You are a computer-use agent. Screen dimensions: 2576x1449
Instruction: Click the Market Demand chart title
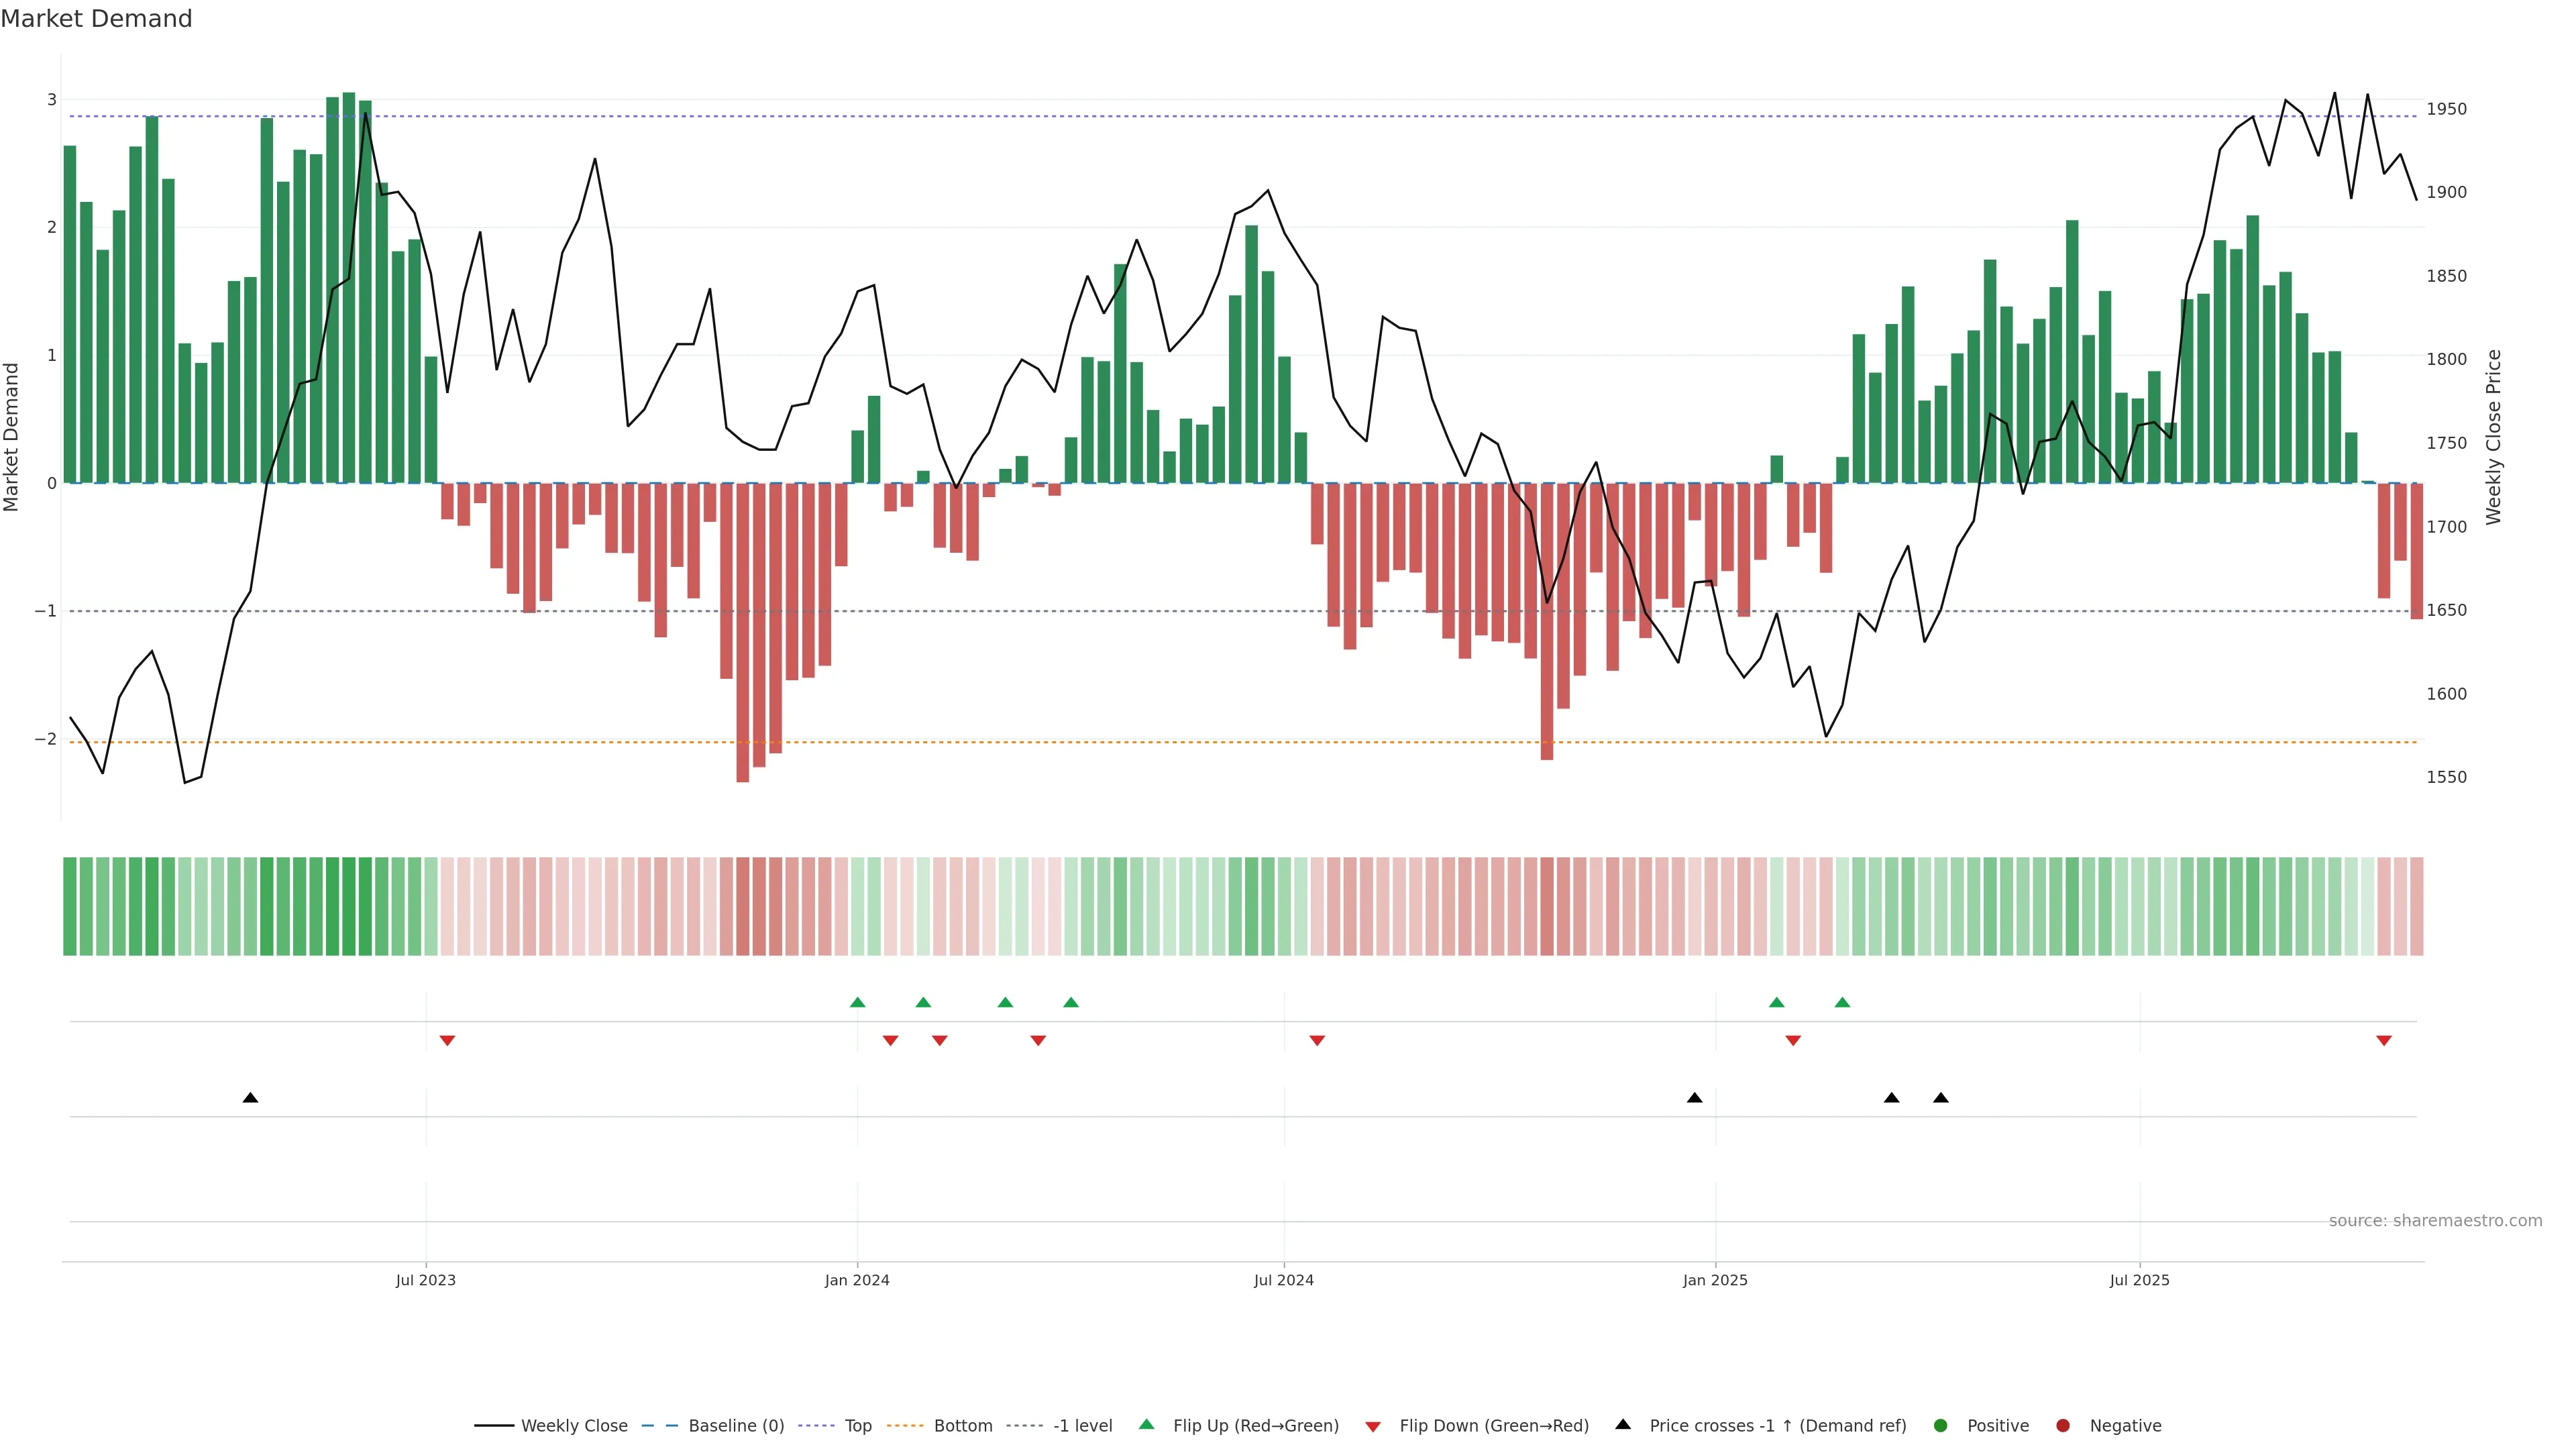(x=96, y=19)
